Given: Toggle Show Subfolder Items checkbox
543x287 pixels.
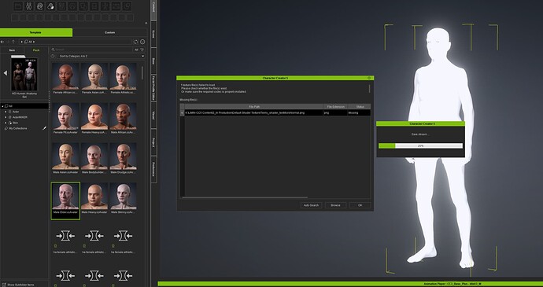Looking at the screenshot, I should coord(4,285).
